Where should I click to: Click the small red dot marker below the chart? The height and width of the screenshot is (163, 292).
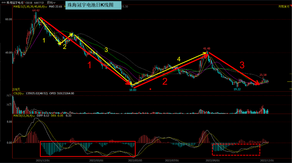tap(150, 89)
